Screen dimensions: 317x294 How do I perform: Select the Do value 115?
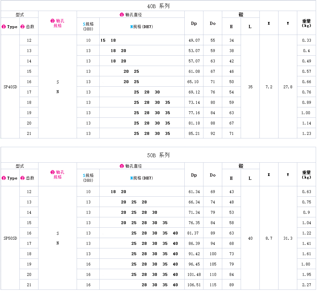click(213, 285)
